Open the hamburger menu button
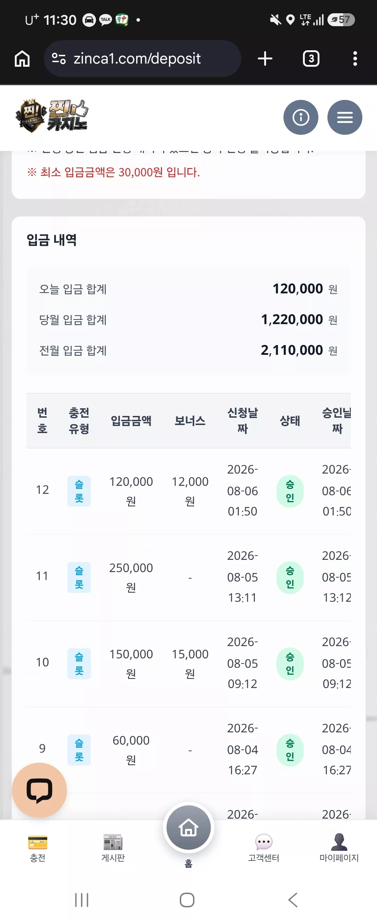Image resolution: width=377 pixels, height=922 pixels. pyautogui.click(x=345, y=117)
